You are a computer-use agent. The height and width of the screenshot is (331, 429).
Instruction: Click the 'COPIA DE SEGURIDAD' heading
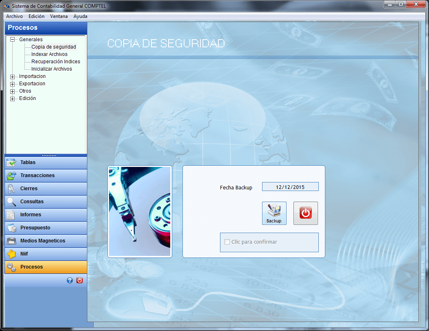click(166, 44)
